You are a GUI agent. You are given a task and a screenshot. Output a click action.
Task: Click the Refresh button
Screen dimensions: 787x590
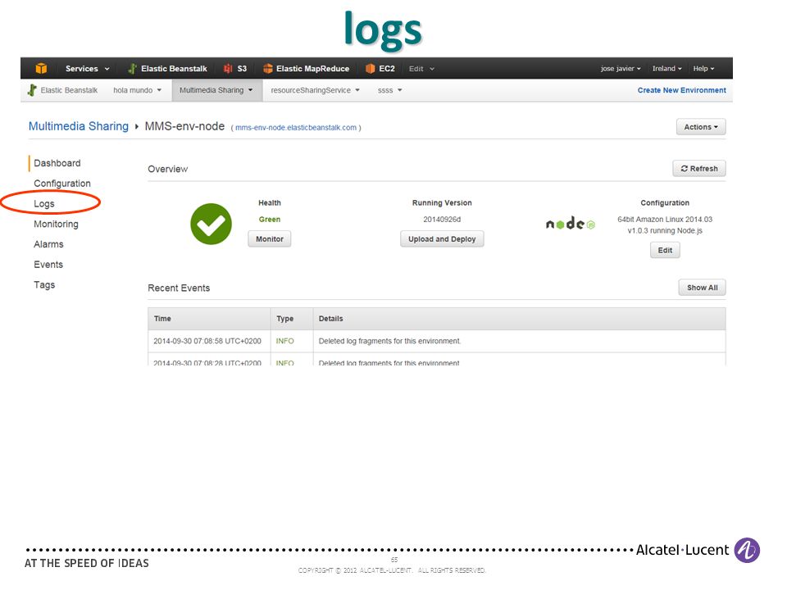699,169
